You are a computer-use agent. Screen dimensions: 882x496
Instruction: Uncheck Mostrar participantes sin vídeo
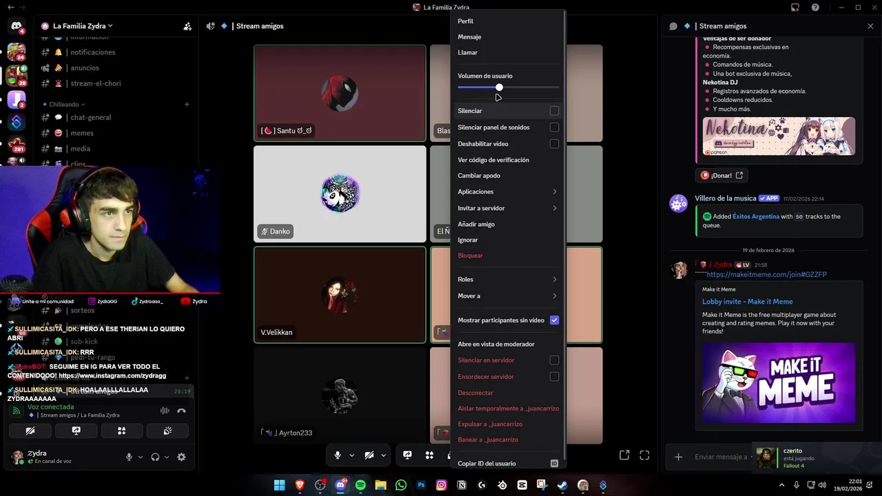coord(554,320)
